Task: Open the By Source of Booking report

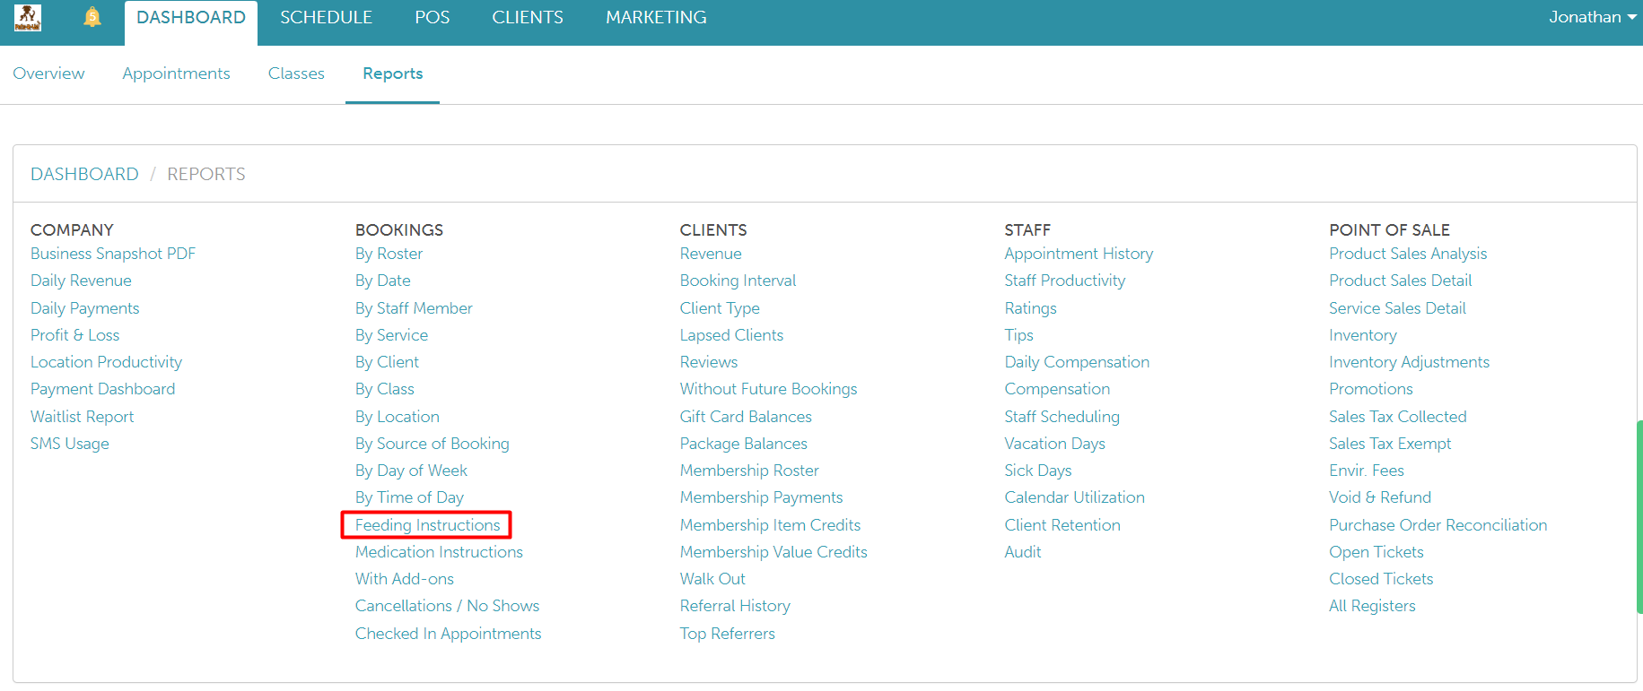Action: coord(432,444)
